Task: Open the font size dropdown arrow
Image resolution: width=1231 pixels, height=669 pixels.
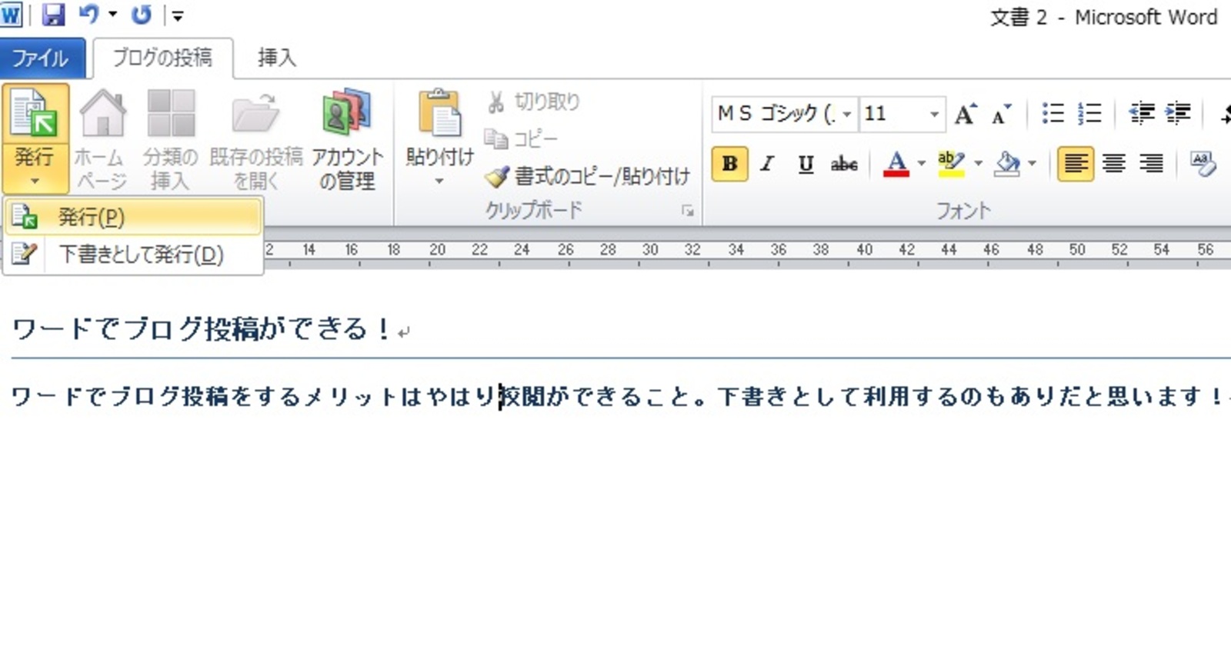Action: (934, 115)
